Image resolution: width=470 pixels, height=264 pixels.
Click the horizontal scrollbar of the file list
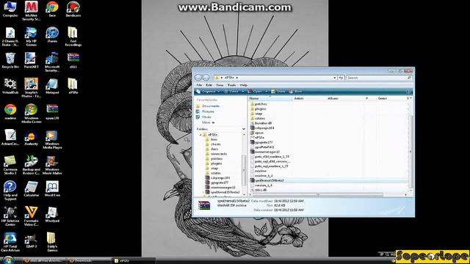pos(318,194)
